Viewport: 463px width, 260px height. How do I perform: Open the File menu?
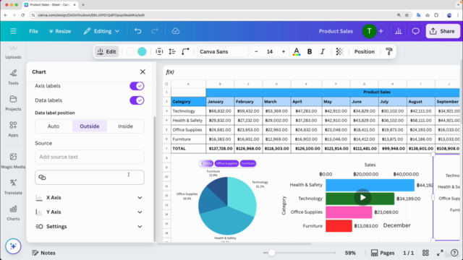click(33, 31)
